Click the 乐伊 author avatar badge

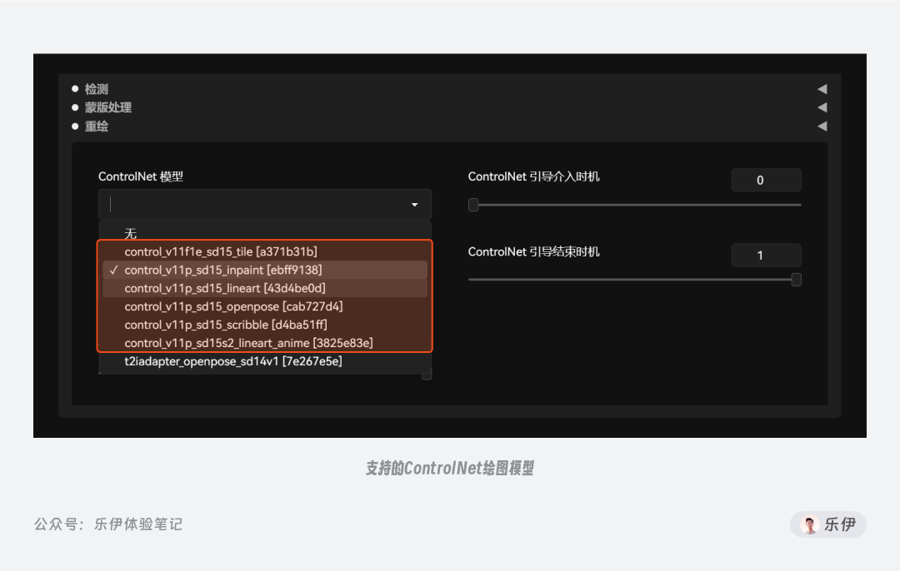pyautogui.click(x=827, y=524)
